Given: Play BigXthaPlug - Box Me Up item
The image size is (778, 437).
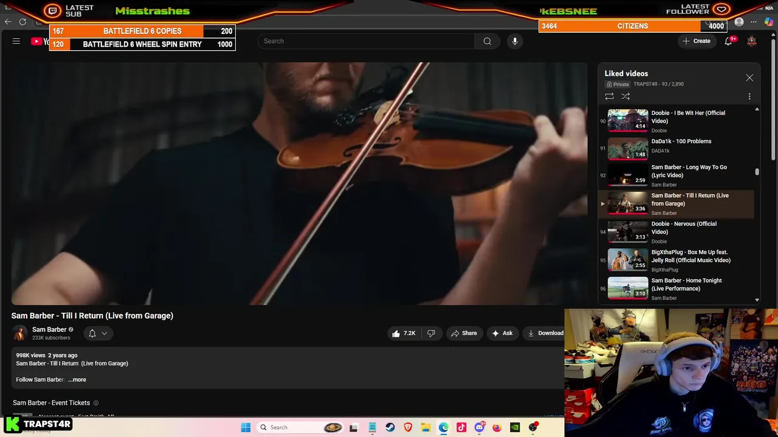Looking at the screenshot, I should click(x=676, y=260).
